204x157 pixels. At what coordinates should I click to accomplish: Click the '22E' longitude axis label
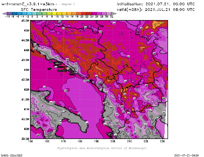pos(146,141)
